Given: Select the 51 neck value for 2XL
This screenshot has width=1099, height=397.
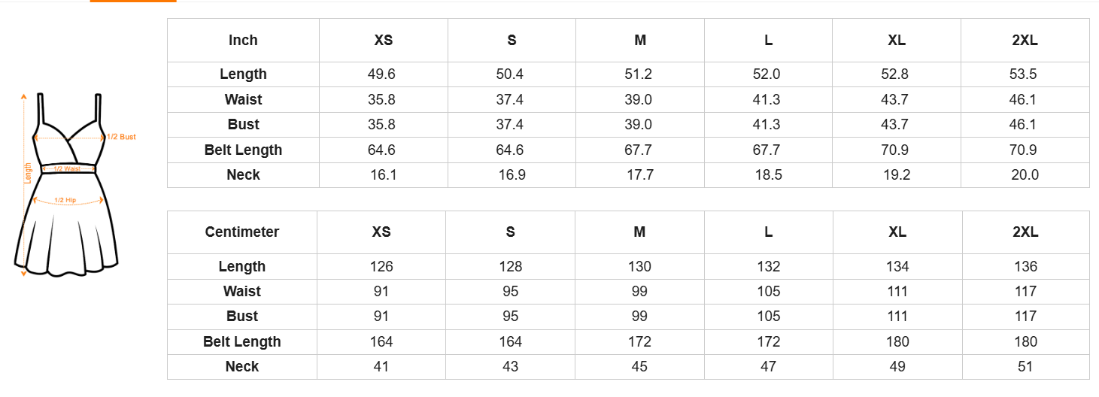Looking at the screenshot, I should click(x=1025, y=367).
